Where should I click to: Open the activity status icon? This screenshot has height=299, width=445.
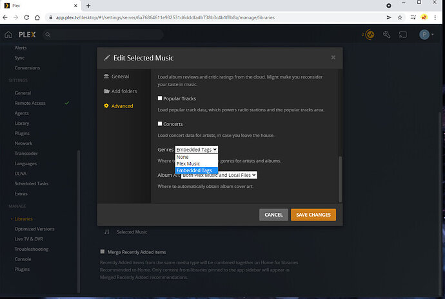coord(370,35)
